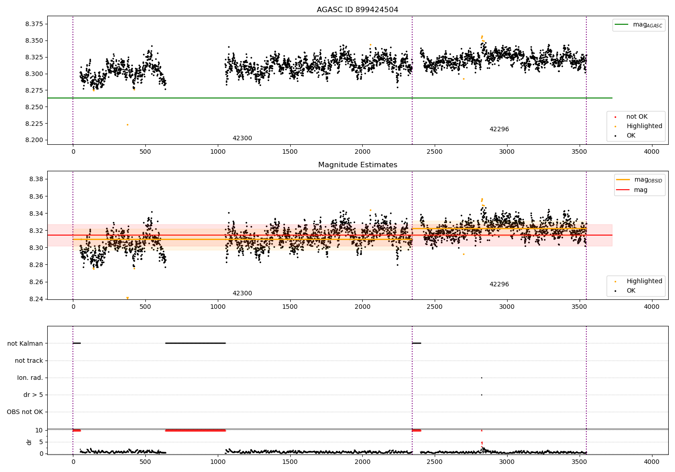
Task: Click the 8.38 tick label in middle plot
Action: (x=36, y=179)
